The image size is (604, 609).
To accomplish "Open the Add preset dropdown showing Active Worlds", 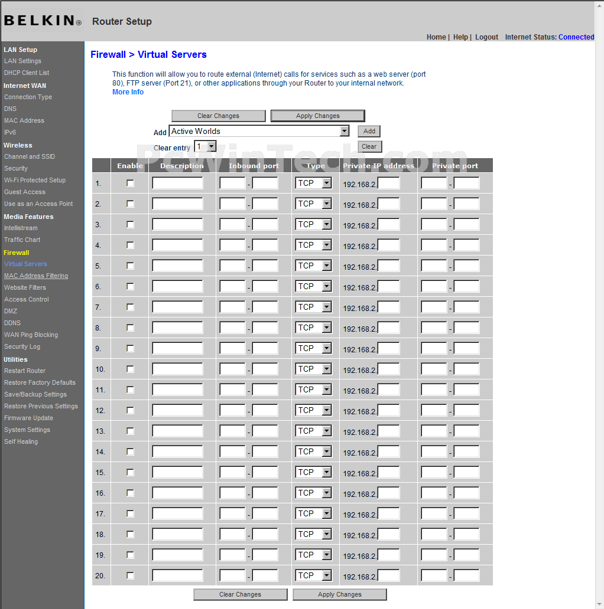I will [259, 131].
